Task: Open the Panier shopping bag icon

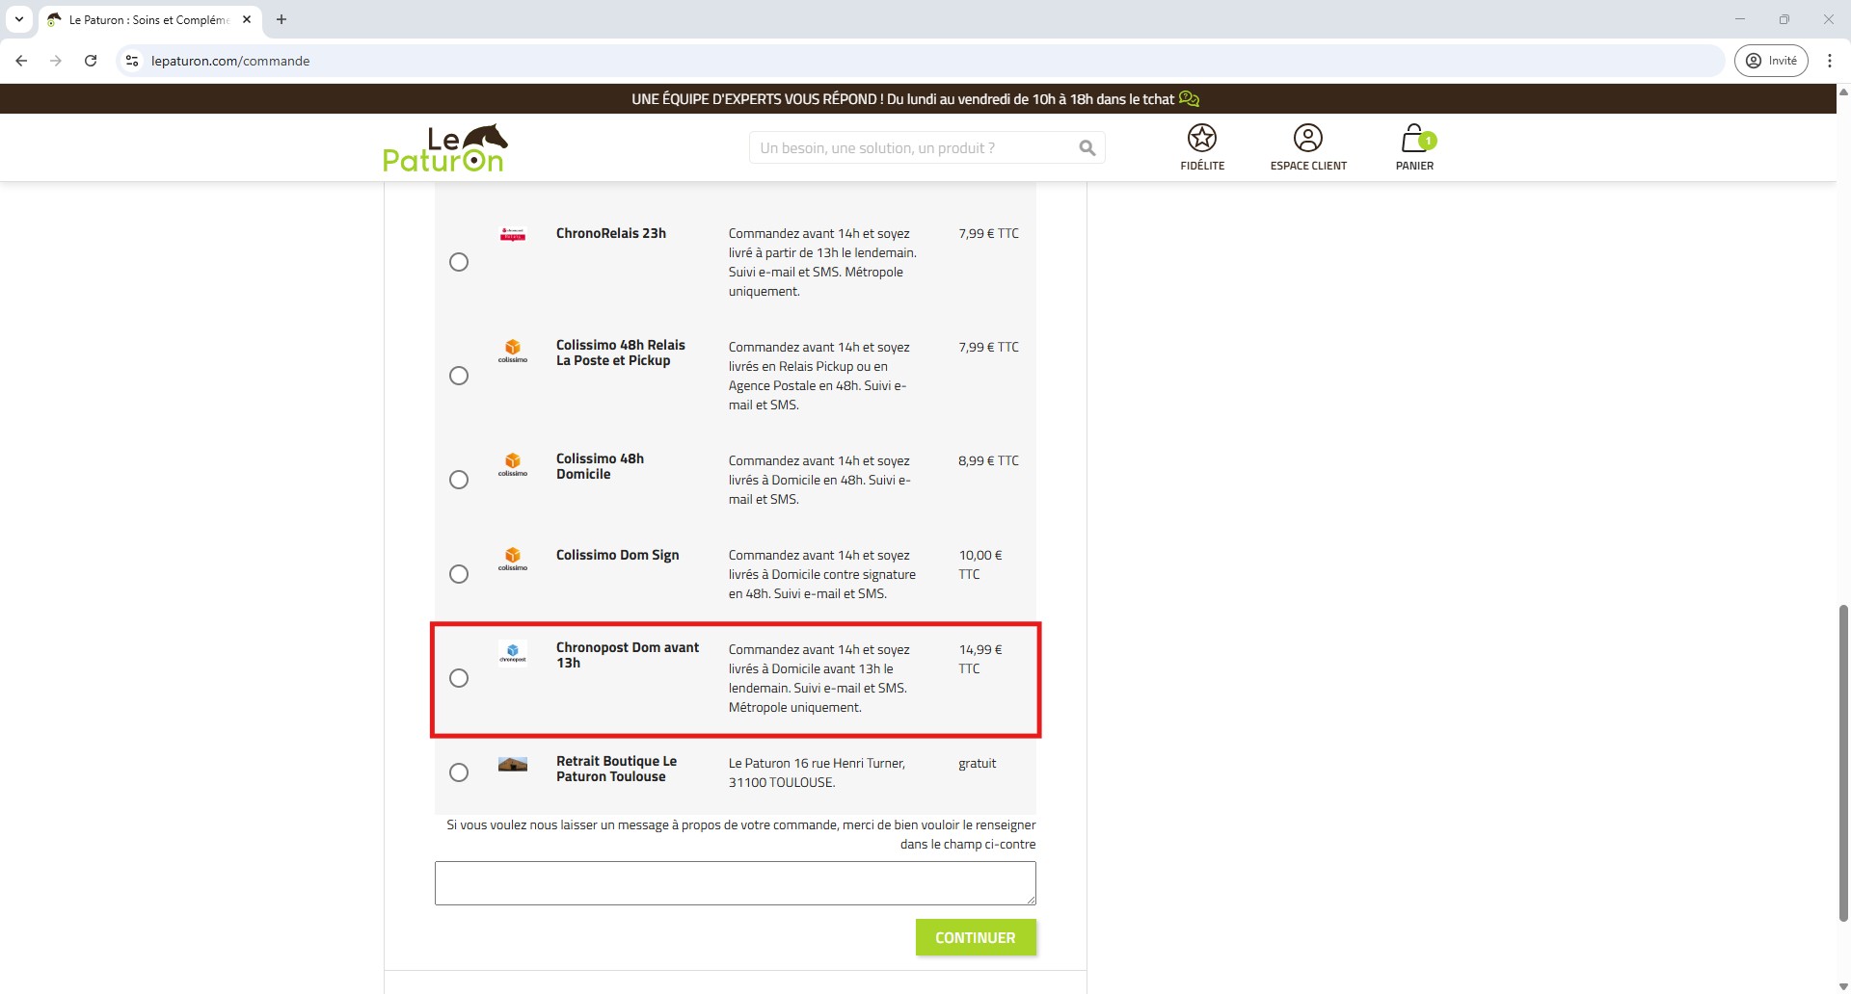Action: (x=1414, y=139)
